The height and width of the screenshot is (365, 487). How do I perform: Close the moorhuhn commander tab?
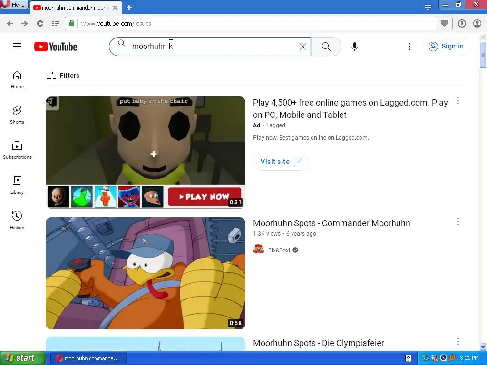coord(115,8)
